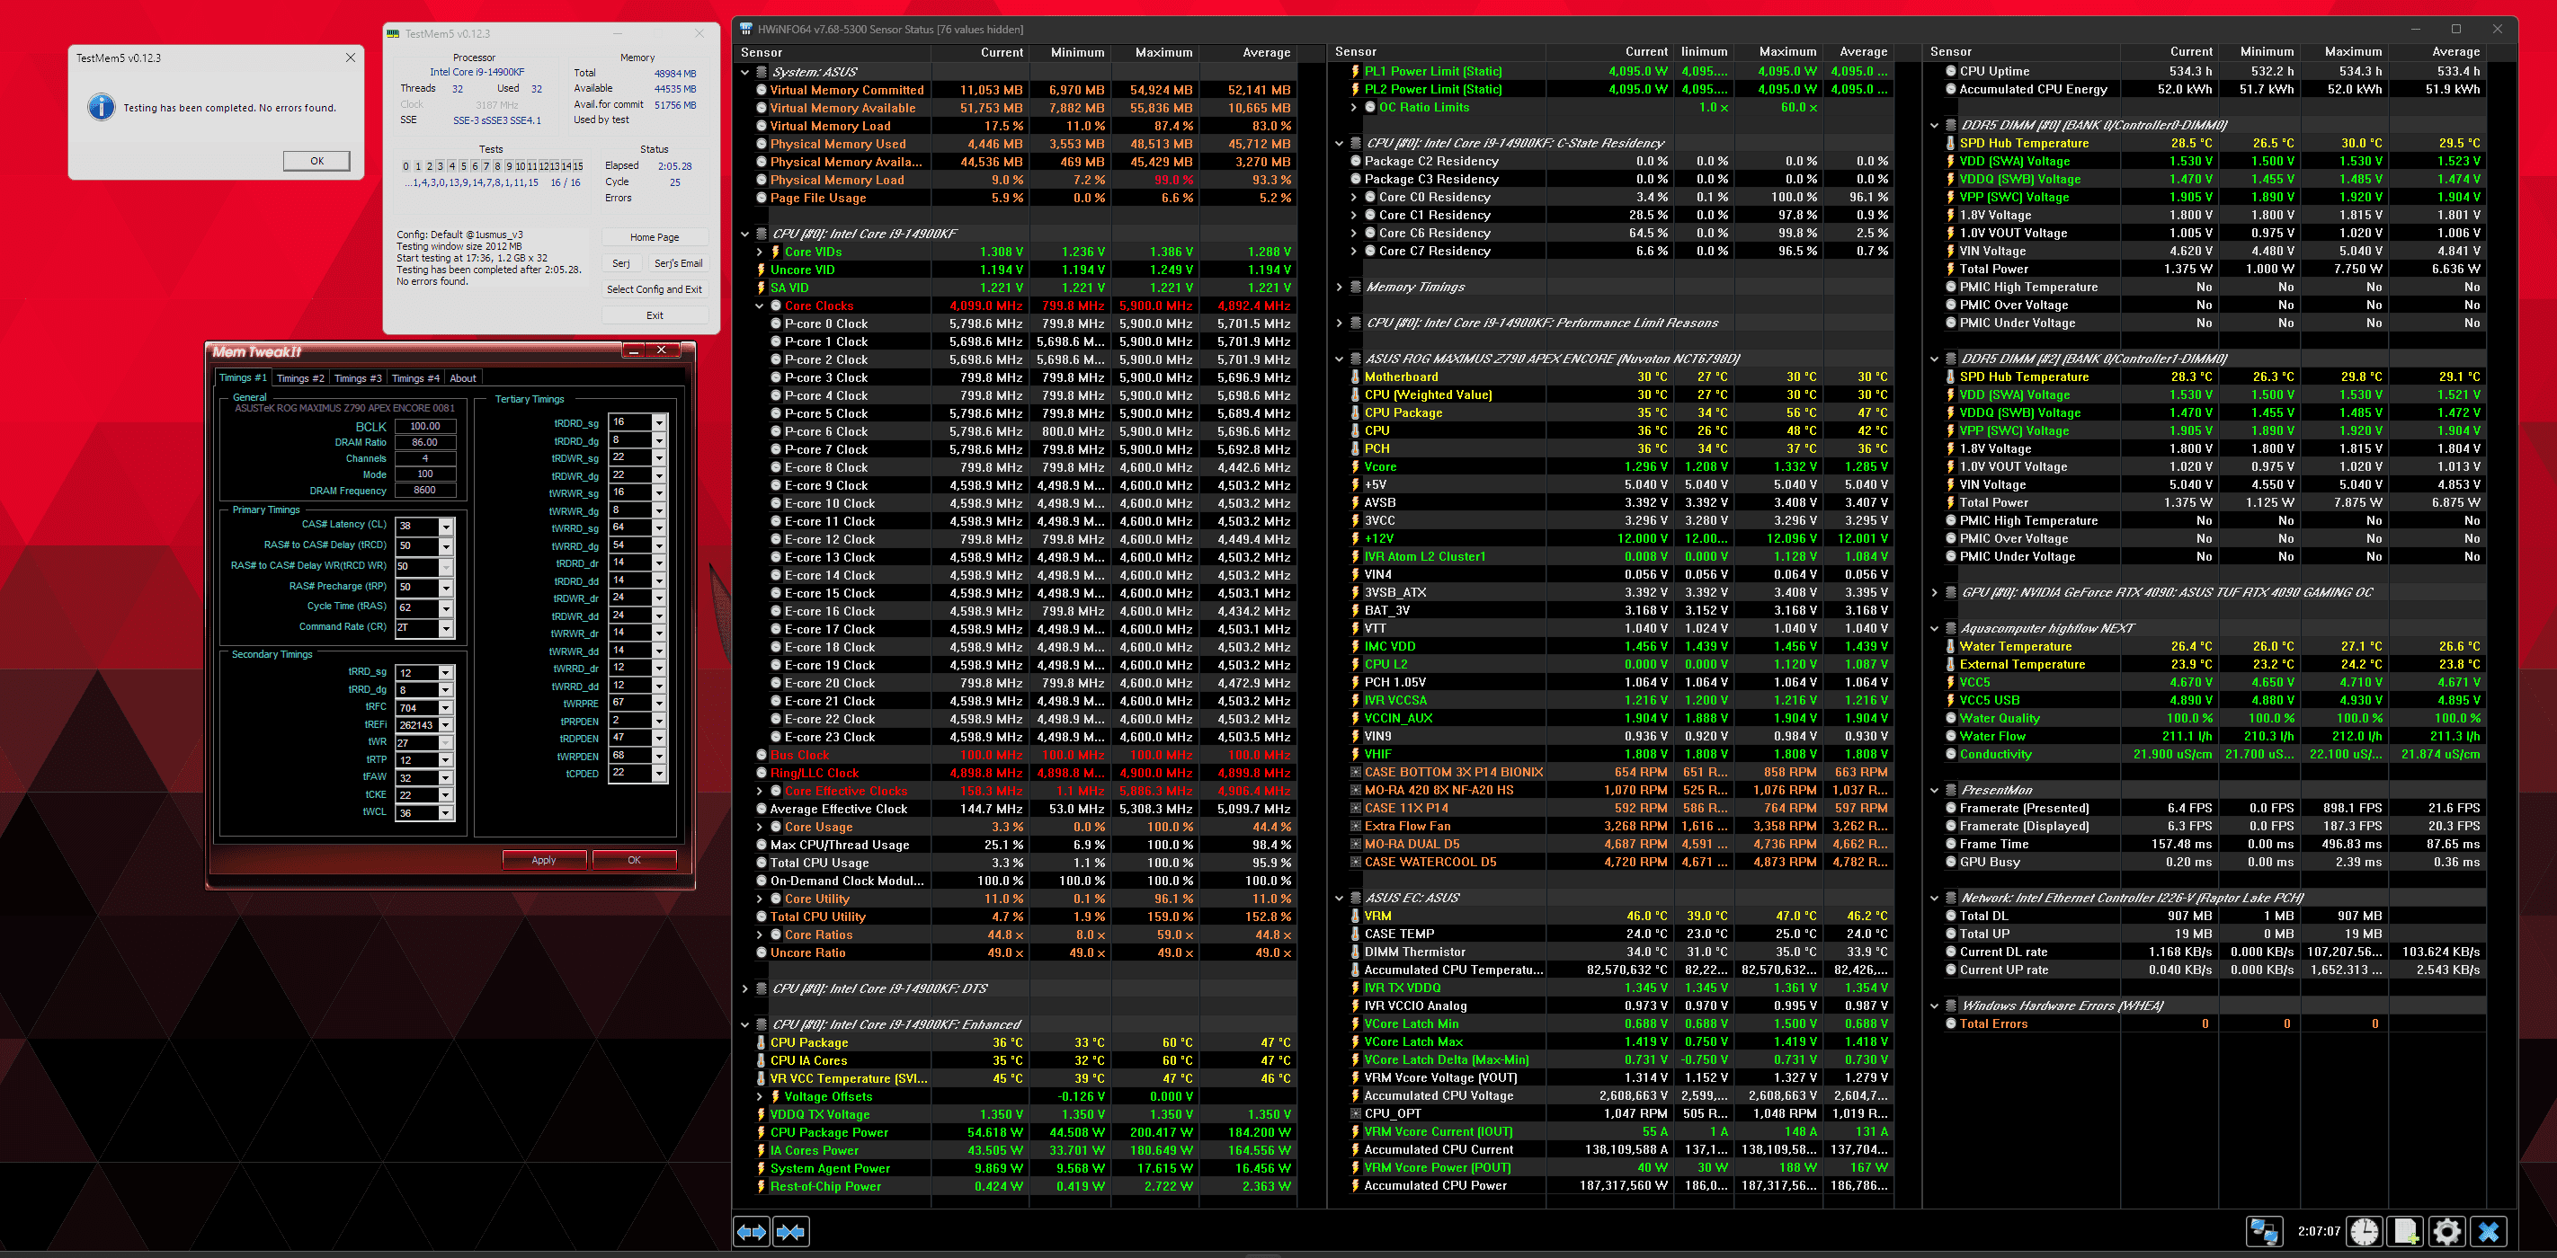Screen dimensions: 2557x1258
Task: Click the Vcore lightning bolt icon
Action: tap(1355, 466)
